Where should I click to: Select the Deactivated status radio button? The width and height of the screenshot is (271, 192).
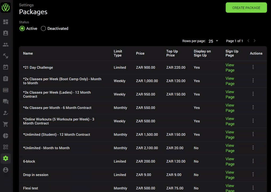(x=43, y=28)
